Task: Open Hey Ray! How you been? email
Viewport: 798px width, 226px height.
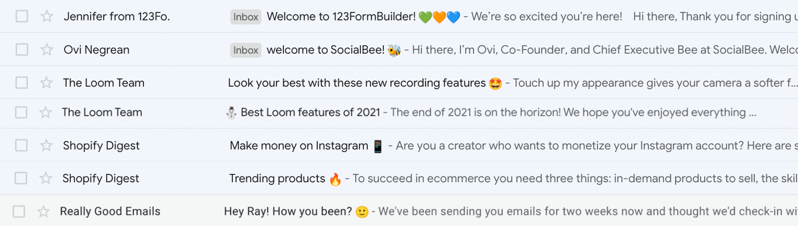Action: tap(288, 211)
